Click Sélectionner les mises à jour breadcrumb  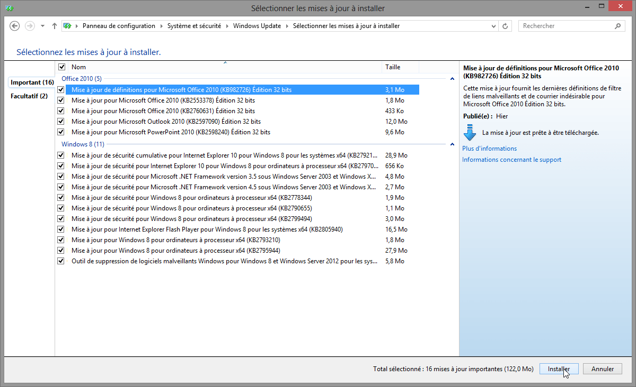pyautogui.click(x=346, y=26)
